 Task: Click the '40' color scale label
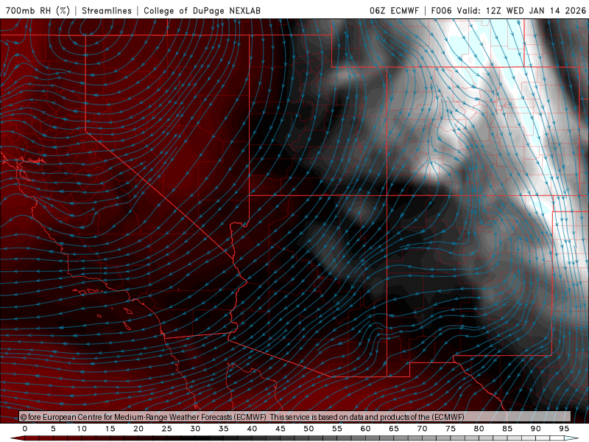[x=252, y=429]
